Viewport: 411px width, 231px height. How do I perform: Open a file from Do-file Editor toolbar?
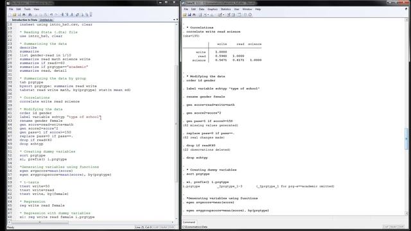click(14, 15)
